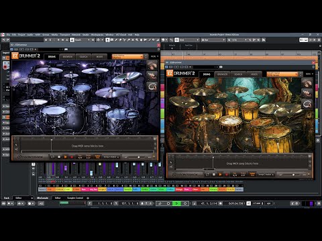Play in the right EZdrummer transport
The height and width of the screenshot is (241, 322).
click(220, 175)
